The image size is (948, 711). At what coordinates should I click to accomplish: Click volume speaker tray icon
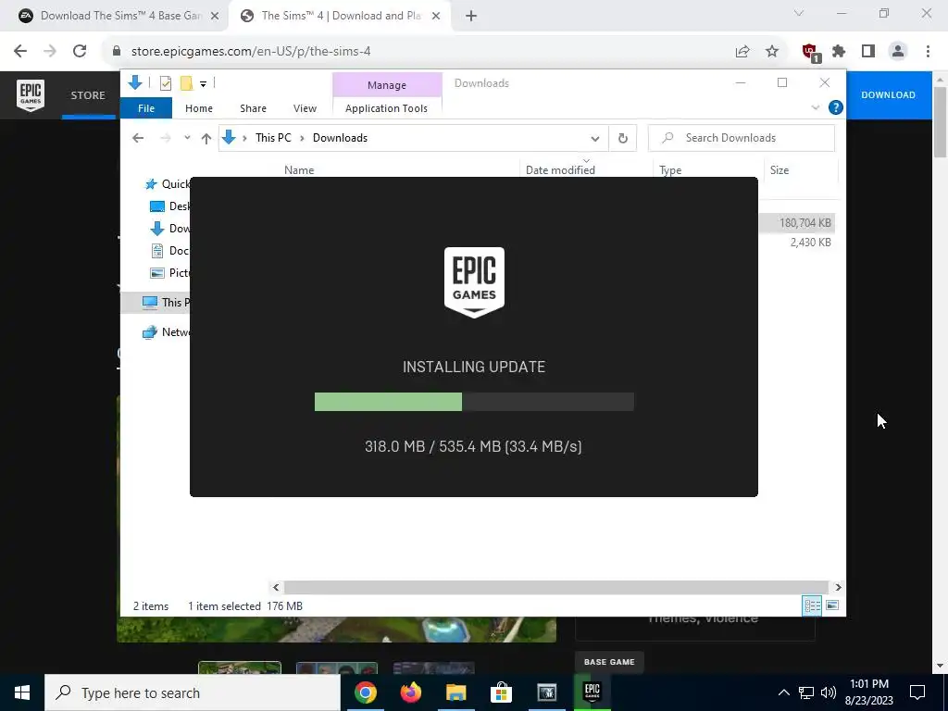829,692
